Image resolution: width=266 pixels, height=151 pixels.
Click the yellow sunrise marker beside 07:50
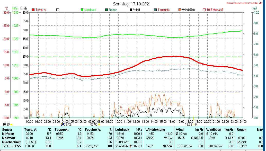[99, 125]
